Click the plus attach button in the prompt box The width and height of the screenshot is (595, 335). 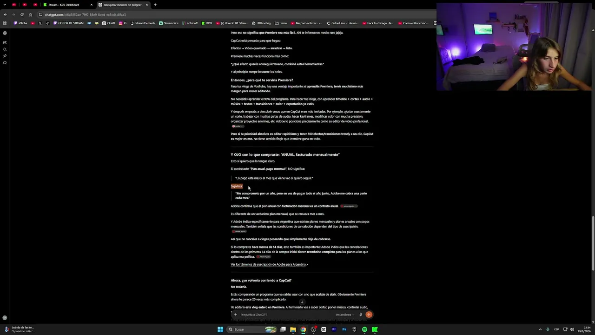click(x=235, y=315)
